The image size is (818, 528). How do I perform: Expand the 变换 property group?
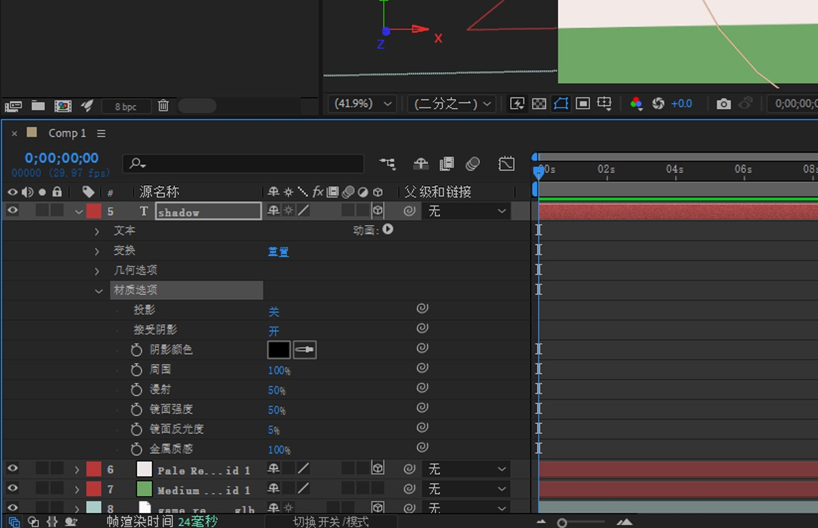click(x=97, y=251)
